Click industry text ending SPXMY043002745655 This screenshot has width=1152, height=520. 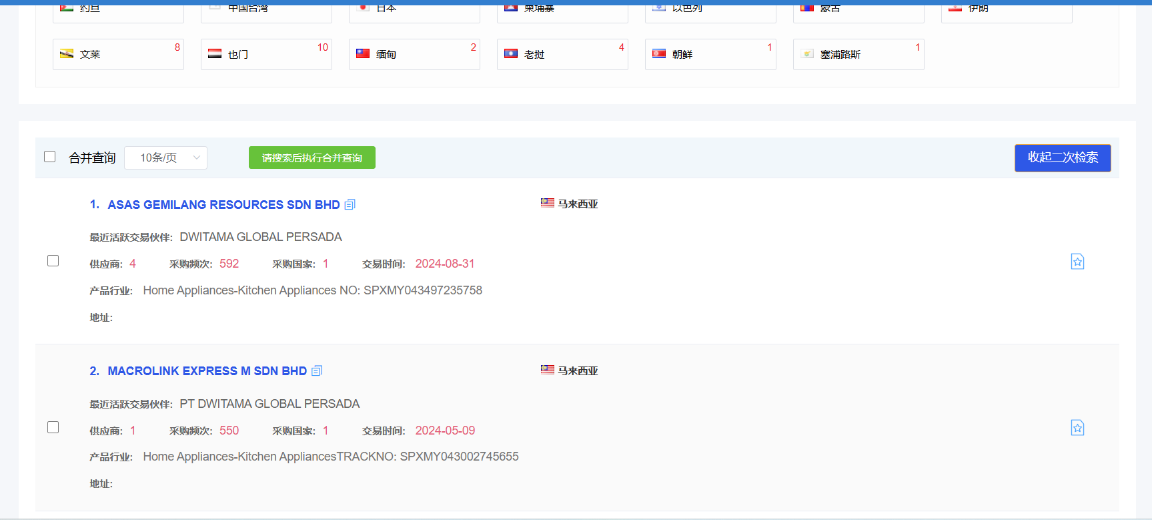(331, 457)
